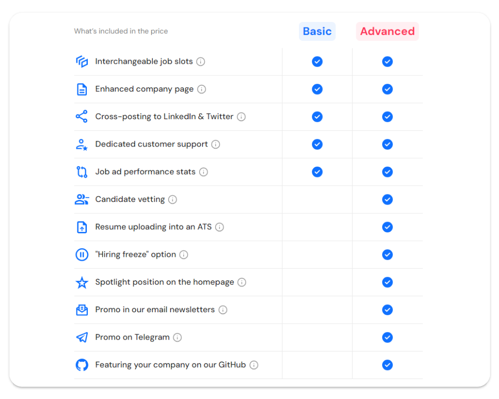
Task: Click the Dedicated customer support person icon
Action: 82,145
